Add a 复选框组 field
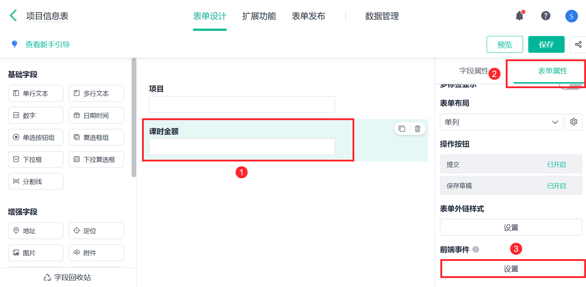Image resolution: width=586 pixels, height=287 pixels. point(96,138)
